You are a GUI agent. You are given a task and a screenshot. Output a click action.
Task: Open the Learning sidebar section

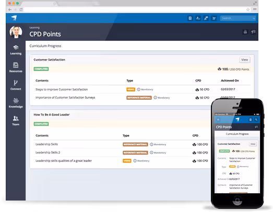point(16,50)
